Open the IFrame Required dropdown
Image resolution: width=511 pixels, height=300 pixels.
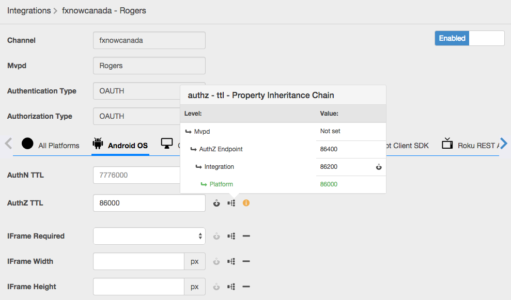149,236
